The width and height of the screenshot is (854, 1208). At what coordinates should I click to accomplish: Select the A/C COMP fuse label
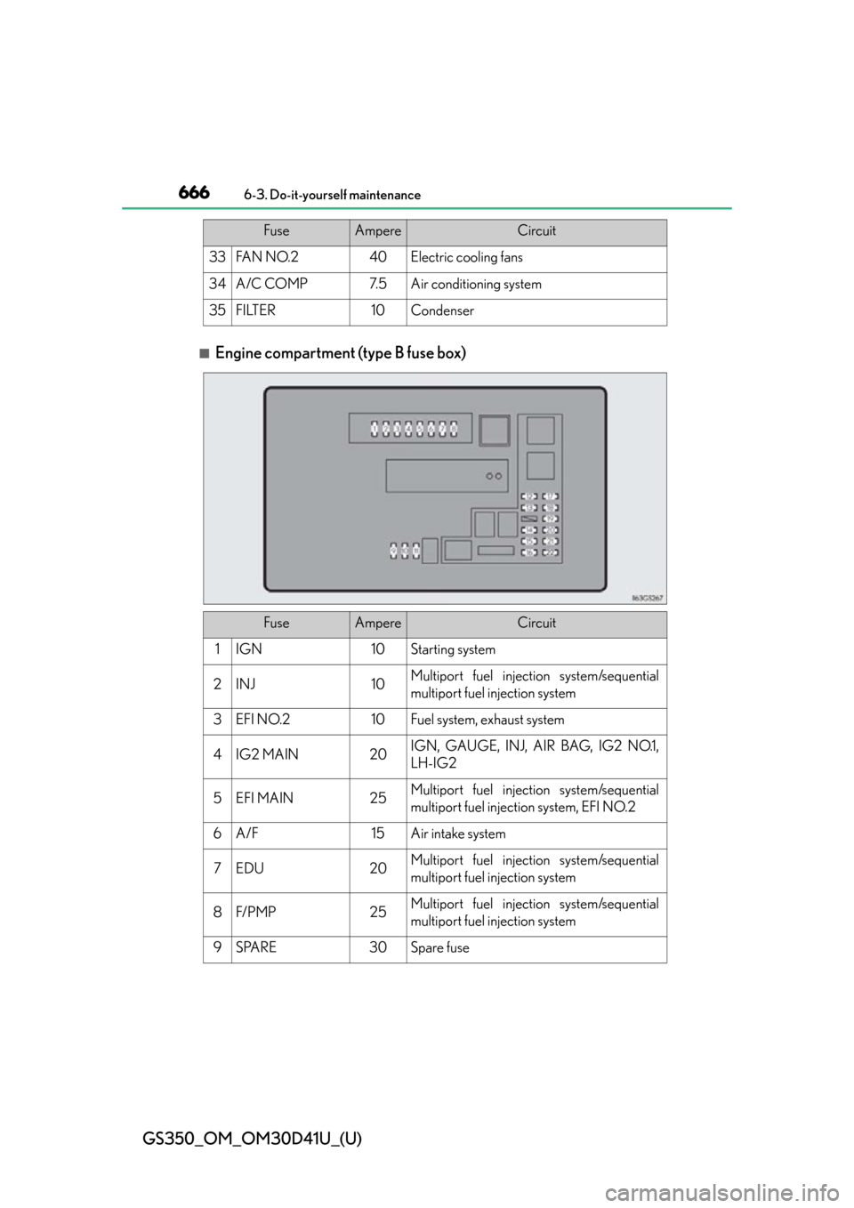point(271,284)
